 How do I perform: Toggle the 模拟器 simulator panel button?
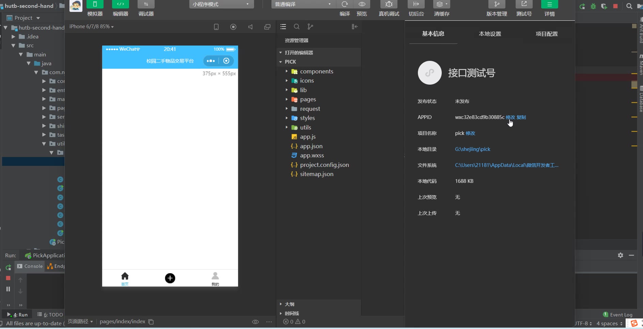click(95, 4)
